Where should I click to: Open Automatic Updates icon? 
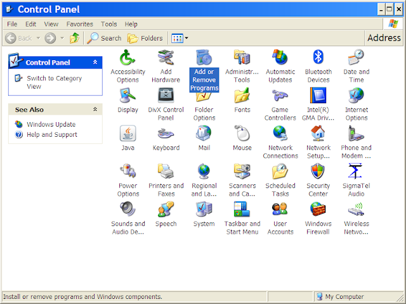click(280, 57)
